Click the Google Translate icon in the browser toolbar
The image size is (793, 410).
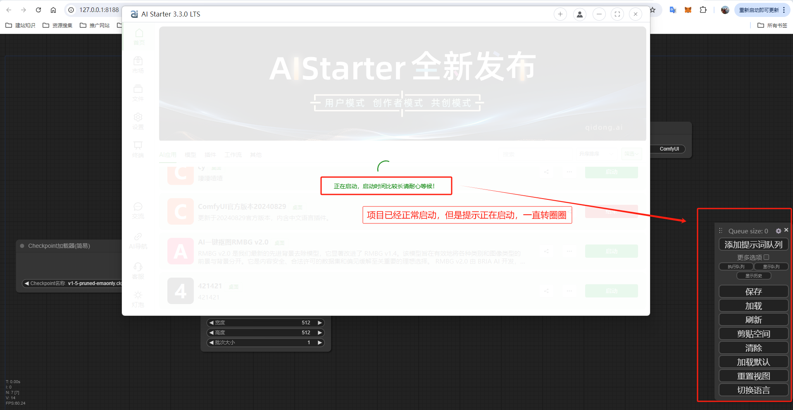tap(673, 10)
